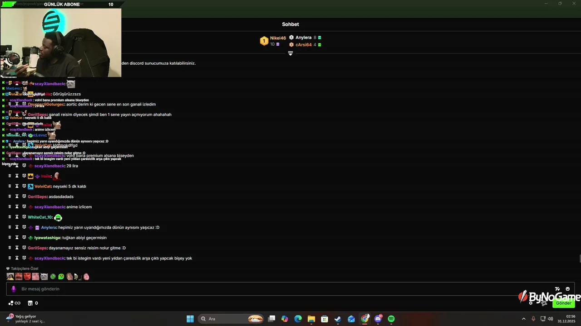The height and width of the screenshot is (326, 581).
Task: Click the Gönder send button
Action: pos(563,303)
